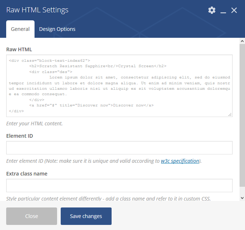Click the scrollbar up arrow

coord(242,41)
